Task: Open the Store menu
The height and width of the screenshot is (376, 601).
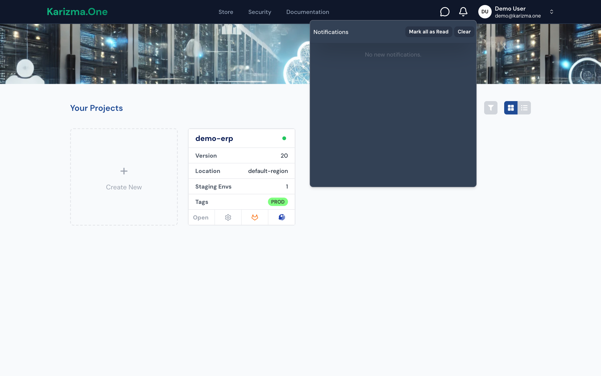Action: click(x=226, y=12)
